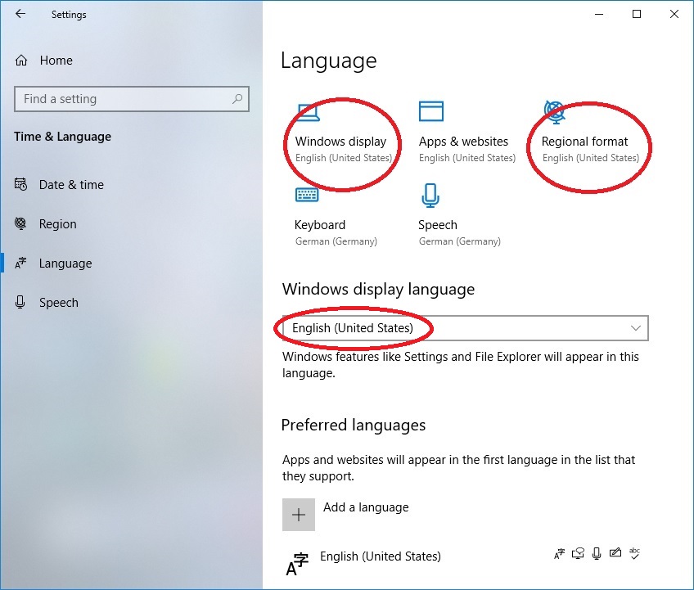Click the Speech microphone tile in the overview
Viewport: 694px width, 590px height.
430,196
